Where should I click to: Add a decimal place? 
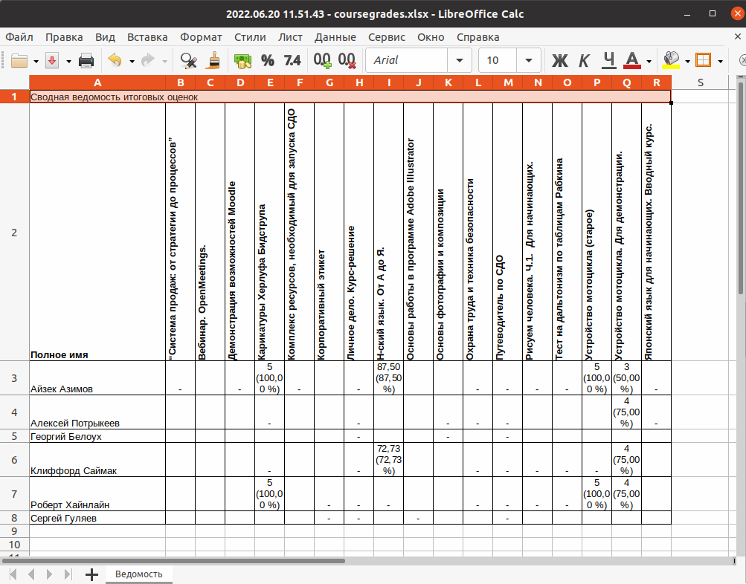[322, 60]
